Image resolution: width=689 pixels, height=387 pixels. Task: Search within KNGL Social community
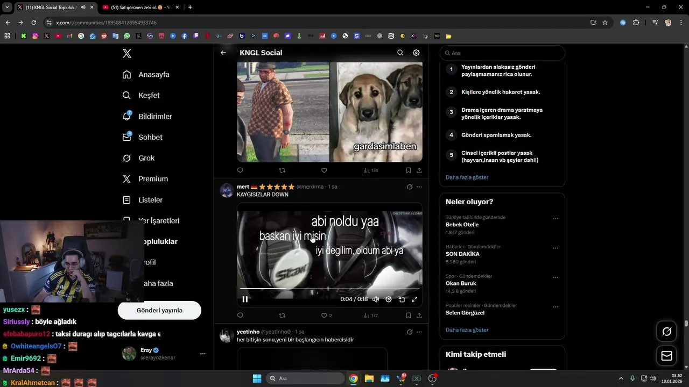(400, 53)
